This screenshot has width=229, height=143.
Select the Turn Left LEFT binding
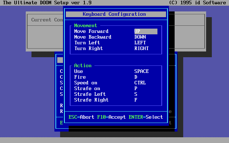point(140,43)
